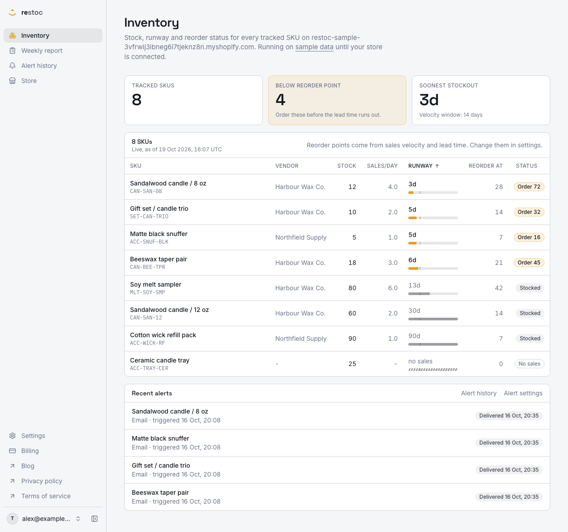Select Beeswax taper pair SKU name in table
This screenshot has height=532, width=568.
click(x=158, y=259)
